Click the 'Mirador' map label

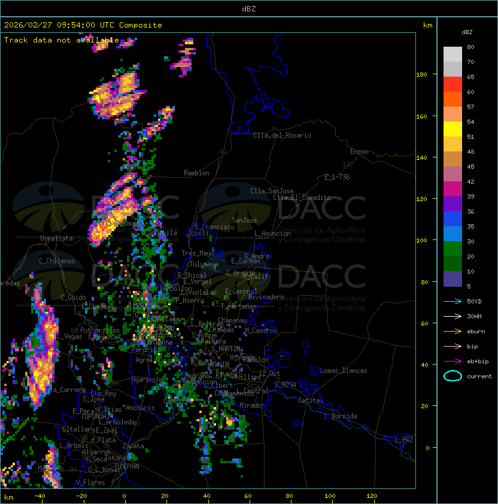[252, 405]
